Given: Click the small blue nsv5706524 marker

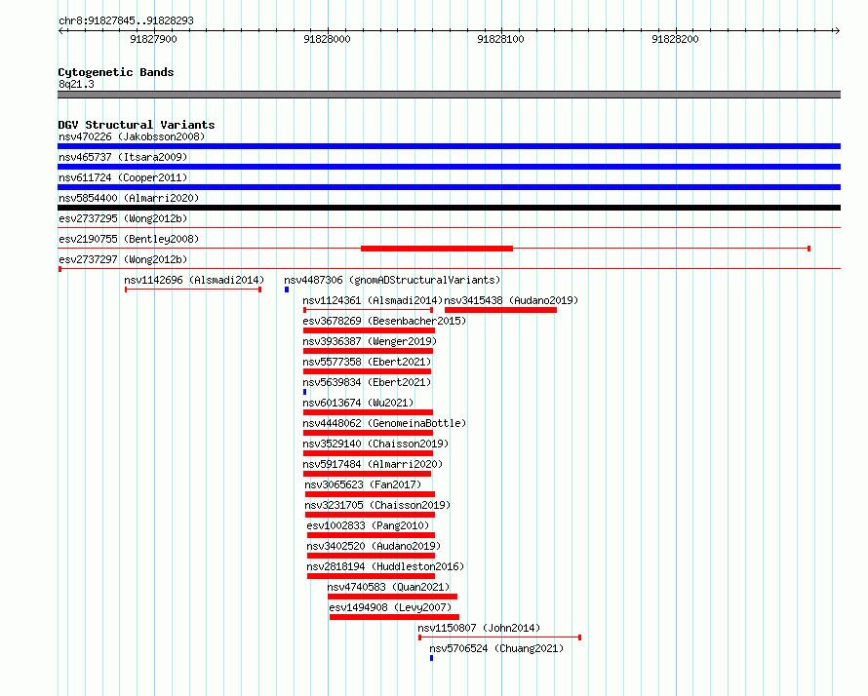Looking at the screenshot, I should [x=432, y=658].
